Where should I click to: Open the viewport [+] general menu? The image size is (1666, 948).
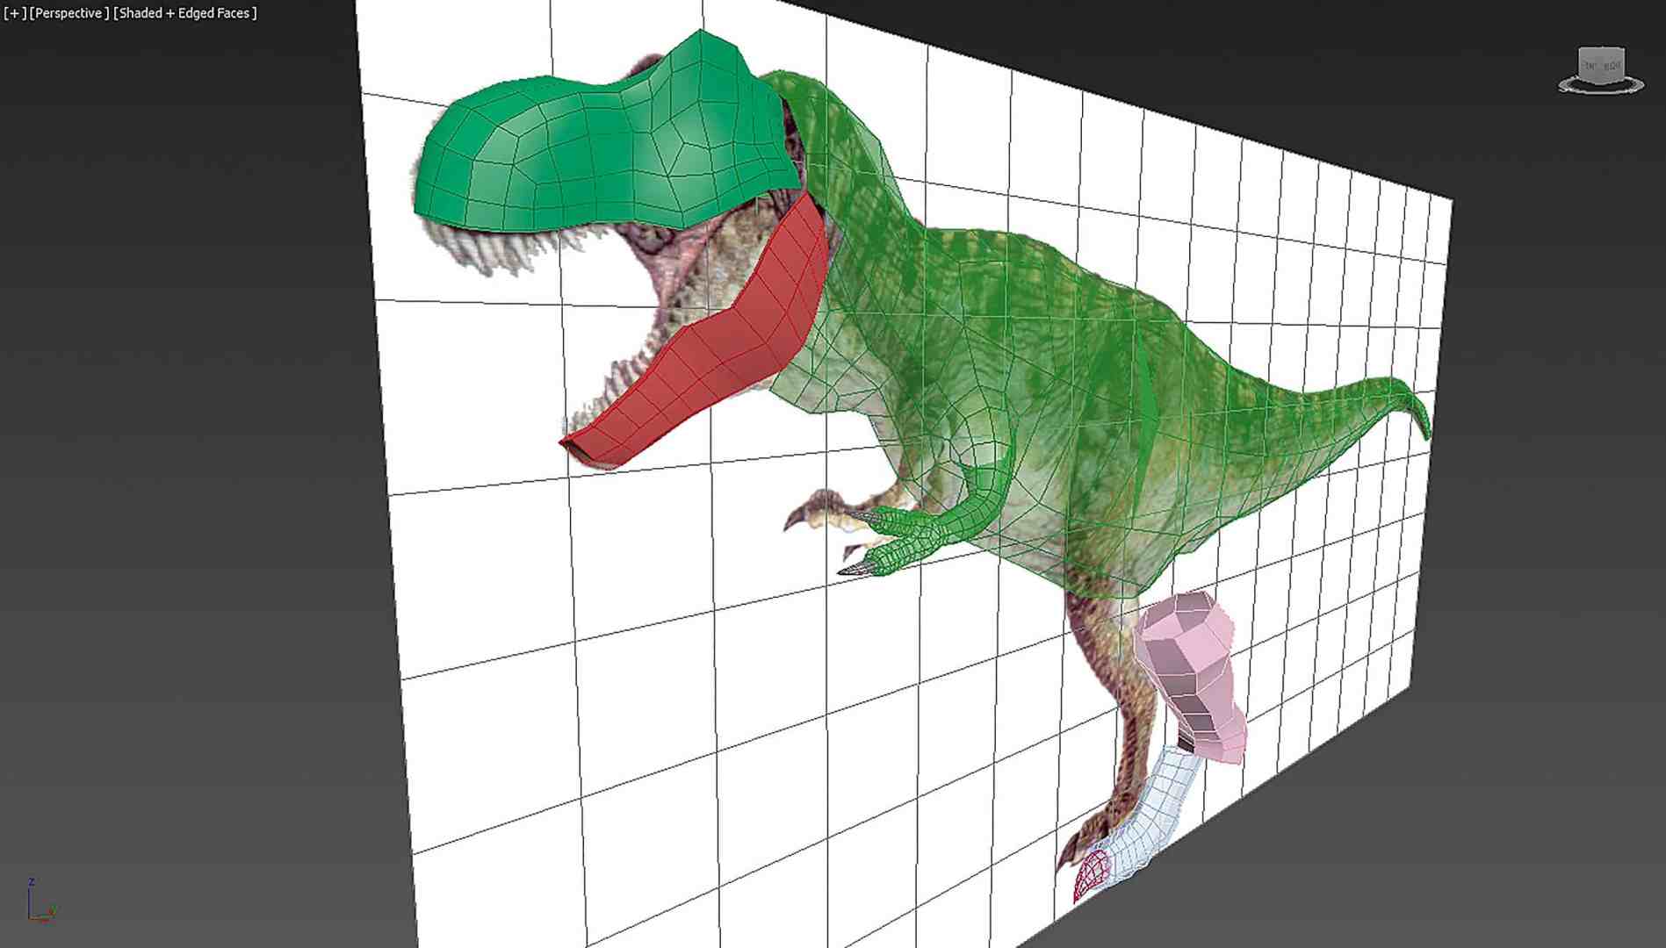tap(16, 13)
